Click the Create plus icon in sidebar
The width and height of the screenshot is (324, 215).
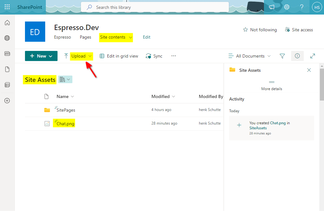[7, 101]
